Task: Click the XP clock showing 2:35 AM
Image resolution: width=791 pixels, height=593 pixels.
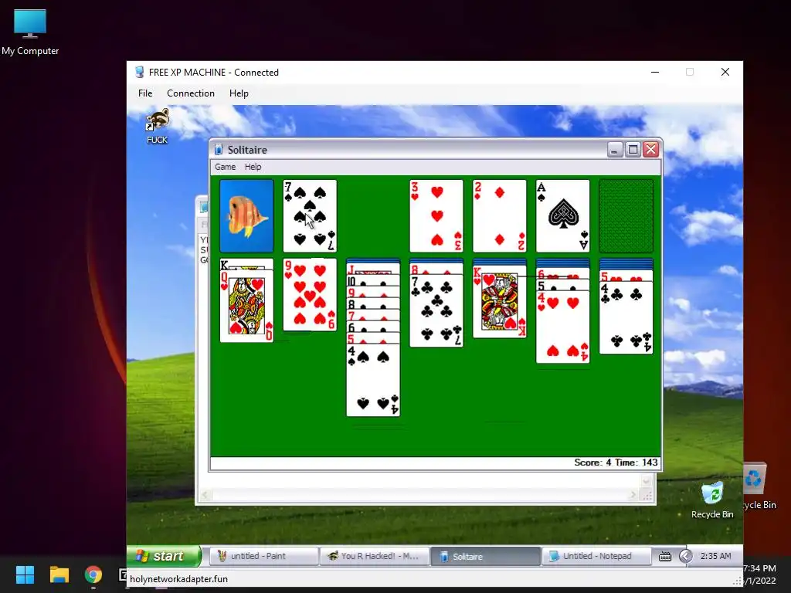Action: click(715, 556)
